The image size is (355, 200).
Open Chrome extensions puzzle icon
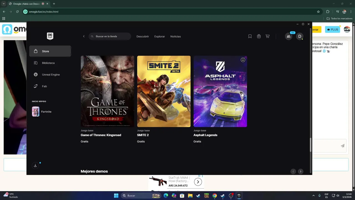pos(328,12)
